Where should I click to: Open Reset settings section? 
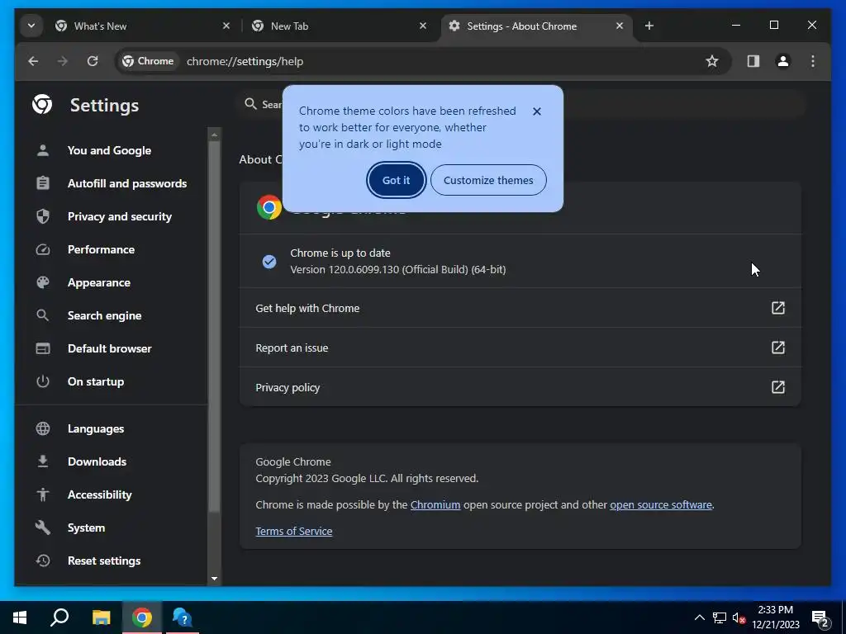[x=111, y=561]
